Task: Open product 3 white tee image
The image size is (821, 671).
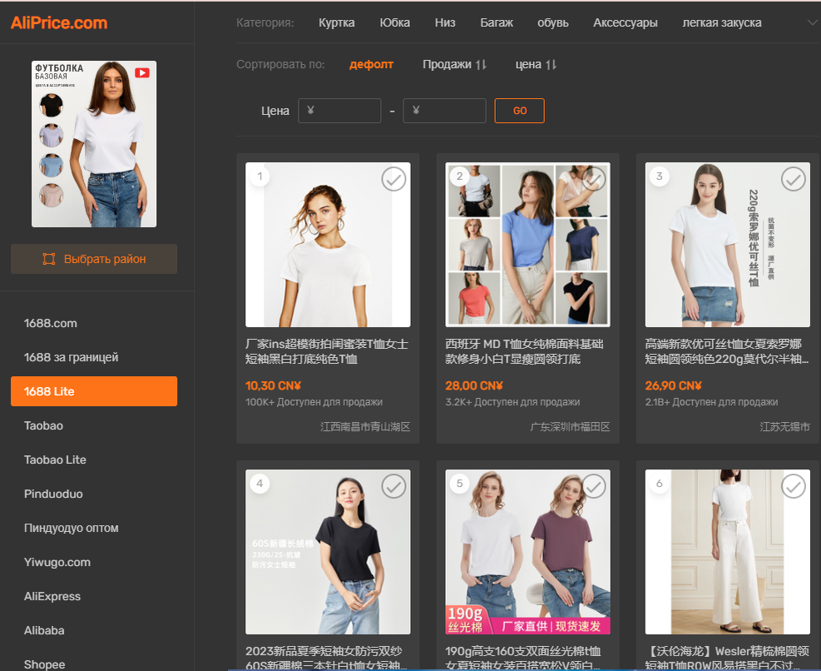Action: (x=728, y=245)
